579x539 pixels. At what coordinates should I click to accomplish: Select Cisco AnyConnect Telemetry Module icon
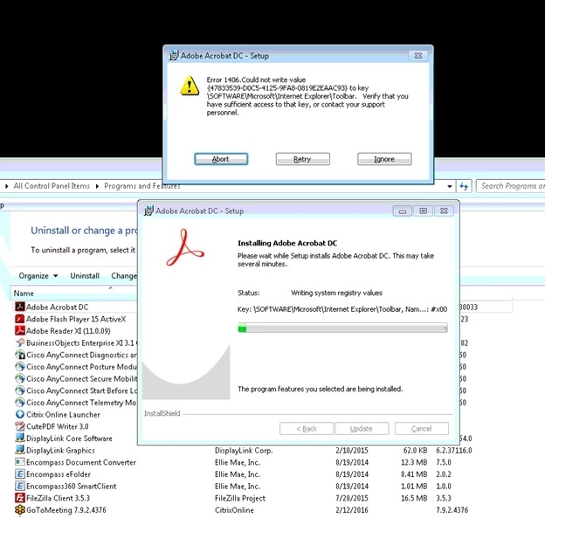(x=19, y=402)
